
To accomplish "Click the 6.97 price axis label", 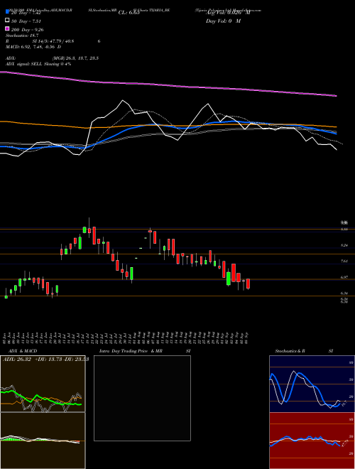I will tap(344, 278).
